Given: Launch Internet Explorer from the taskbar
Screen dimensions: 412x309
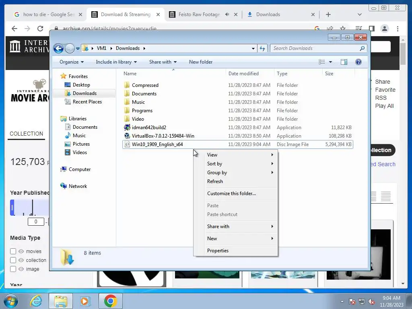Looking at the screenshot, I should click(36, 301).
